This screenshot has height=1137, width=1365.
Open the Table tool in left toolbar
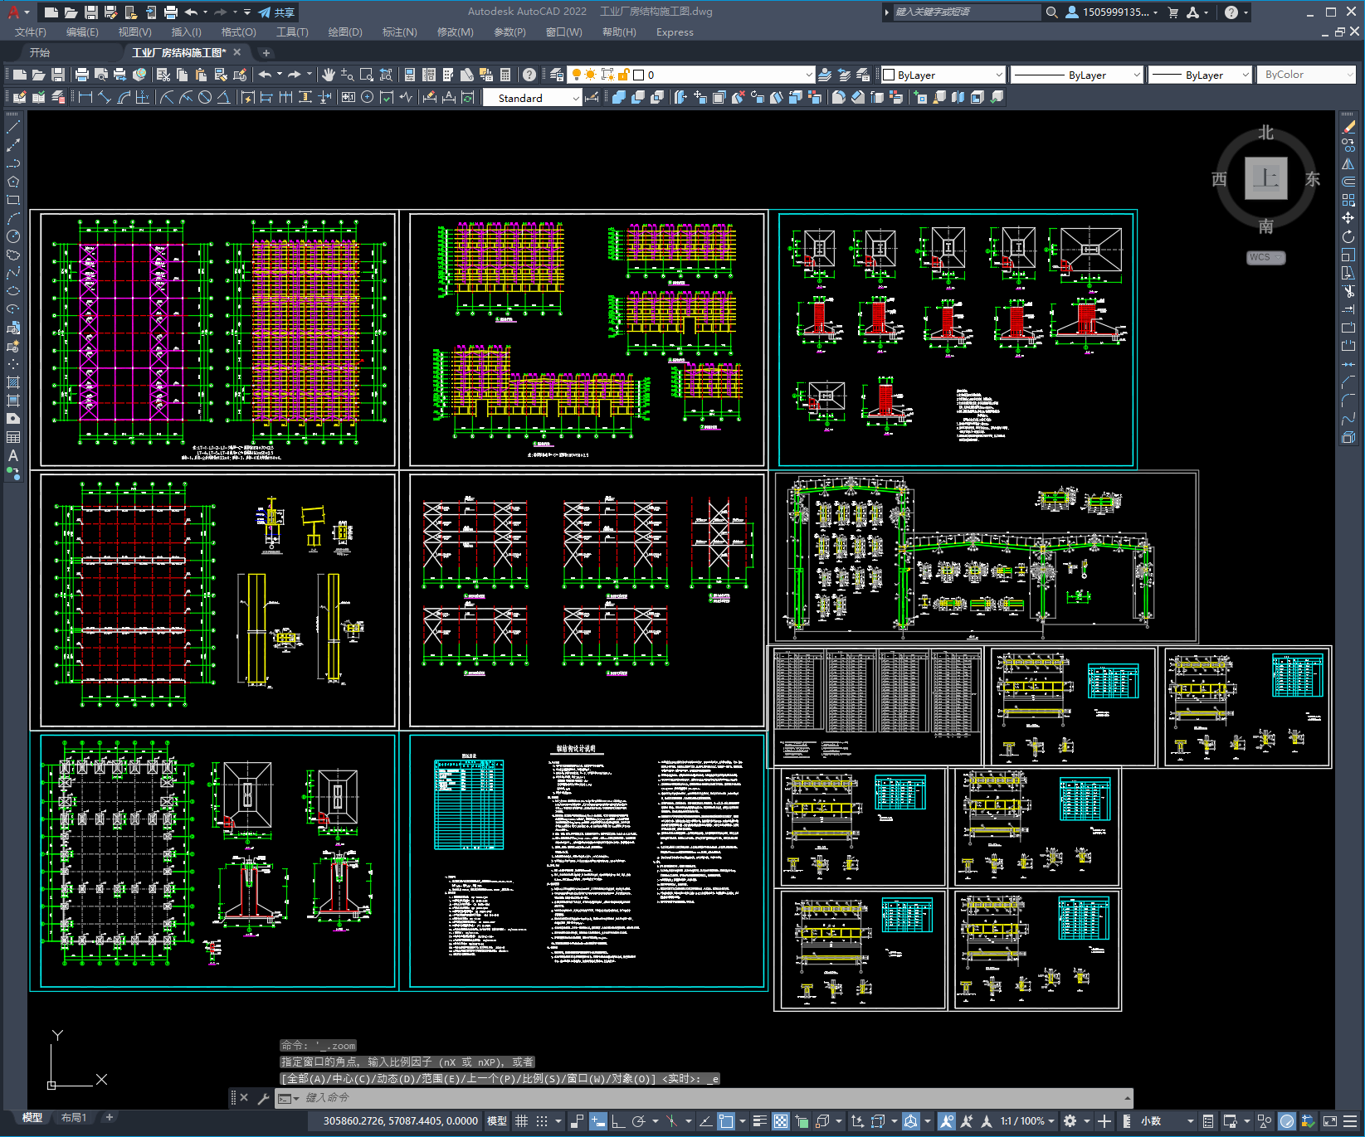tap(13, 437)
